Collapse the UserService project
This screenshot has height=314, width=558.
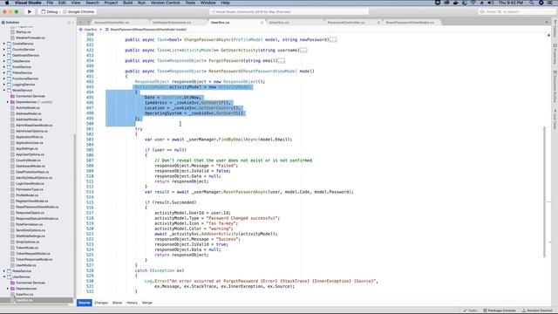tap(4, 277)
